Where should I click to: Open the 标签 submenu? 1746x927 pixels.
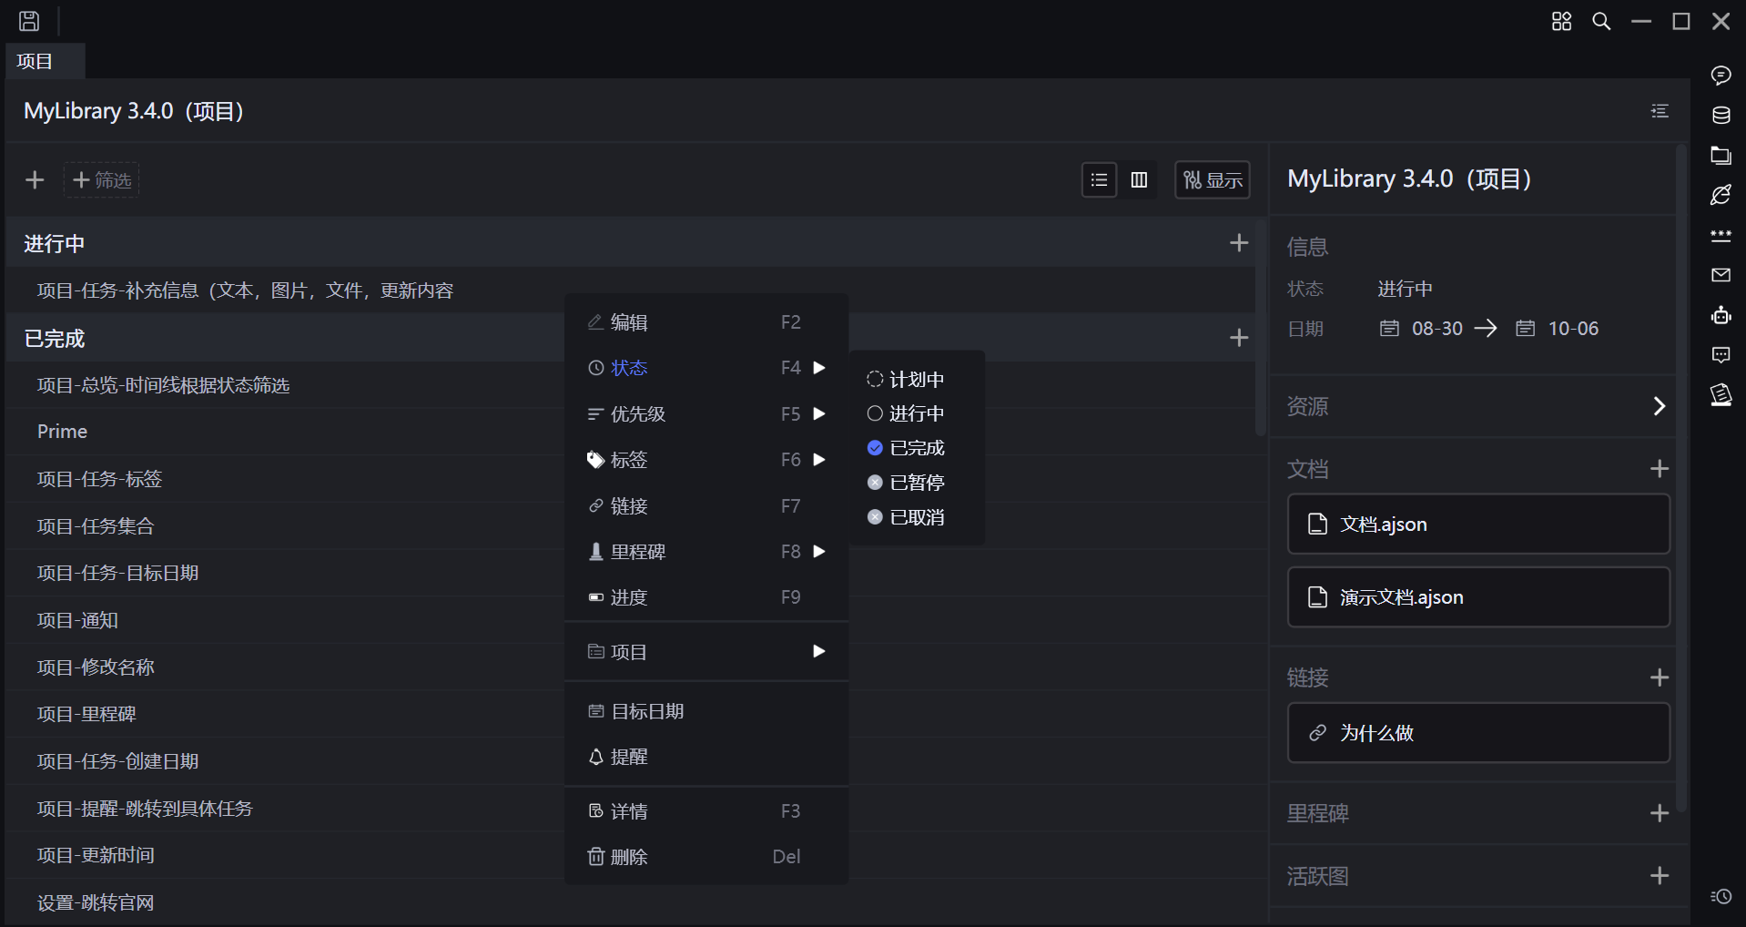coord(706,460)
